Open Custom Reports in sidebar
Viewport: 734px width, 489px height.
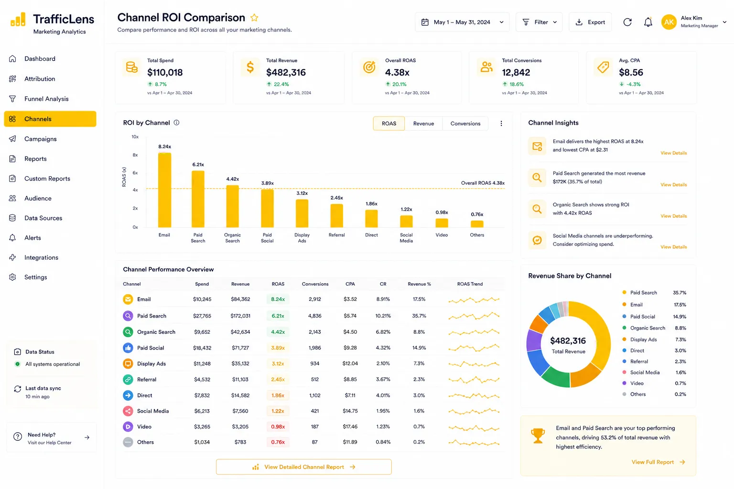[x=50, y=179]
